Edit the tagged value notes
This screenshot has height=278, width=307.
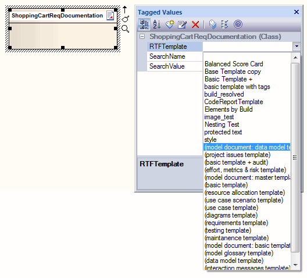tap(182, 24)
